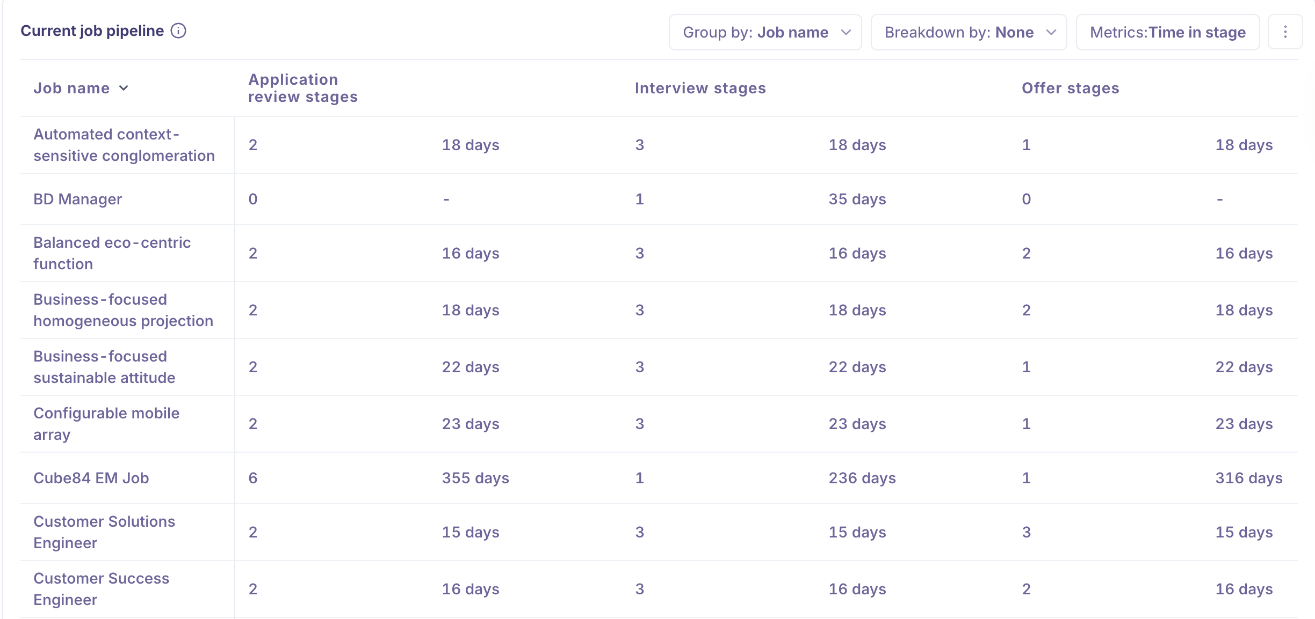This screenshot has width=1315, height=619.
Task: Click the Customer Success Engineer row
Action: coord(101,588)
